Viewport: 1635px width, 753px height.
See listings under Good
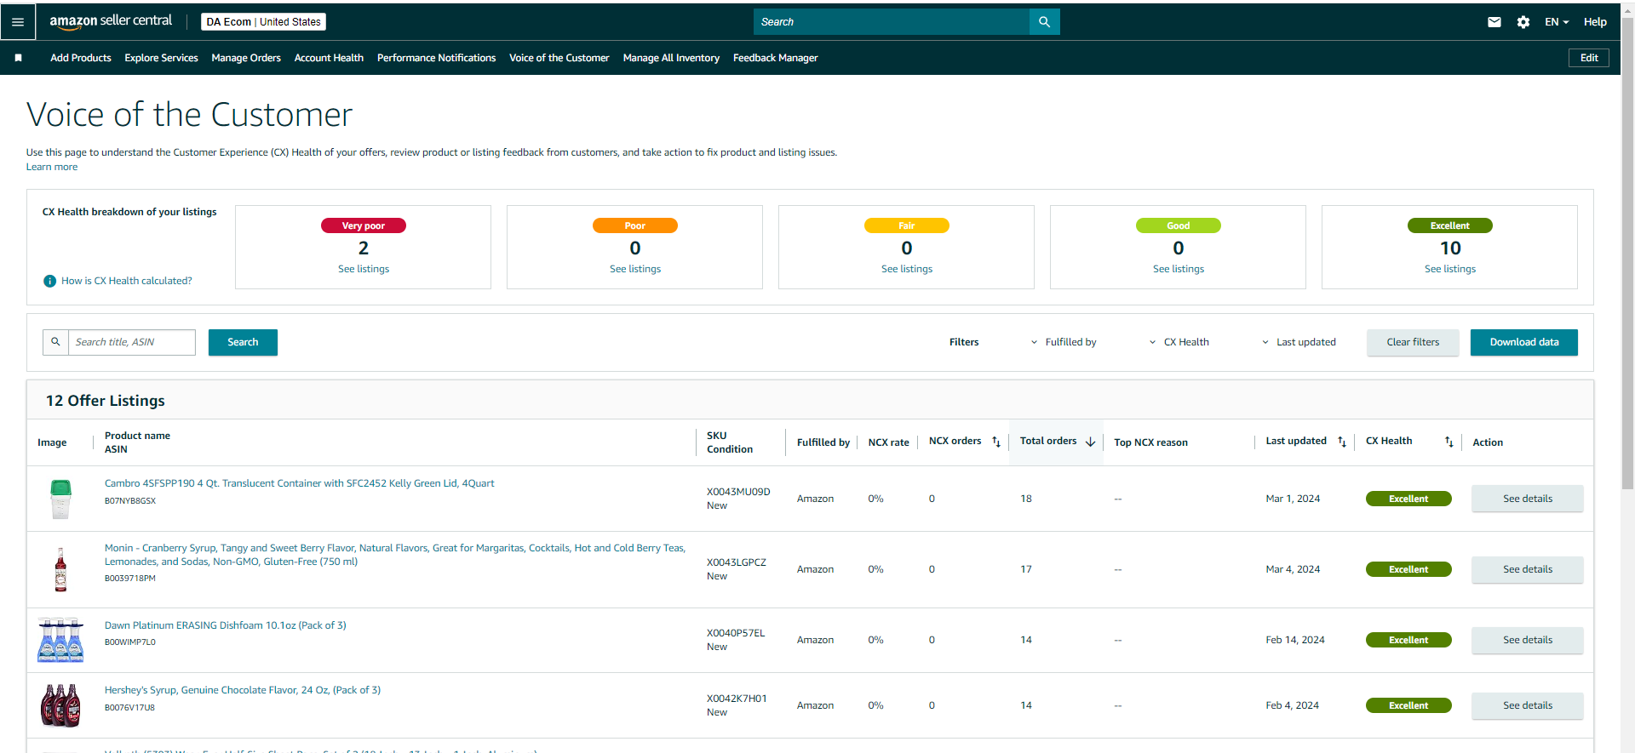pos(1179,269)
